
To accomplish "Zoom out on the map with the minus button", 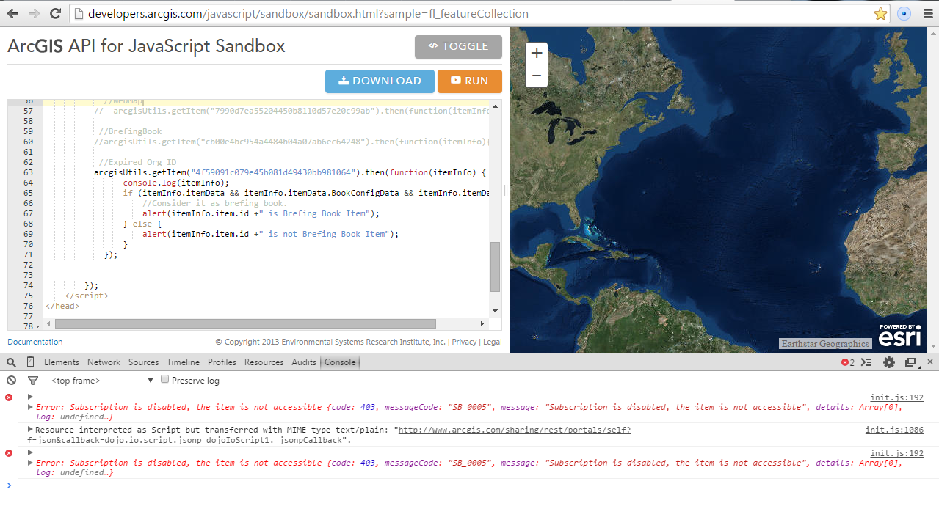I will click(537, 76).
